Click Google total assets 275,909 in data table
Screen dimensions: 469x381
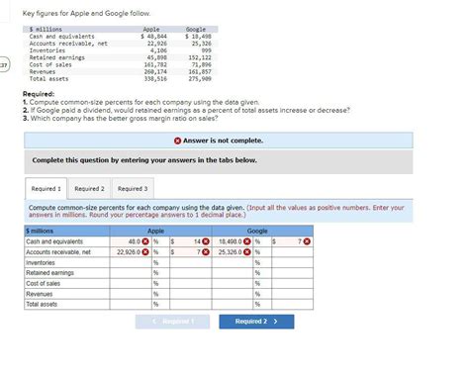200,79
